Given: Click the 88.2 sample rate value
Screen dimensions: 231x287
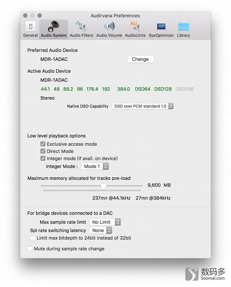Looking at the screenshot, I should 68,89.
